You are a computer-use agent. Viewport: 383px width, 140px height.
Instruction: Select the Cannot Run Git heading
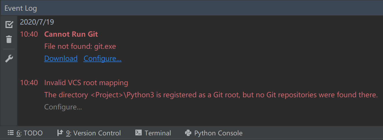pos(71,34)
